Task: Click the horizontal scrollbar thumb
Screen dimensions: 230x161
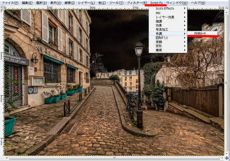Action: (115, 158)
